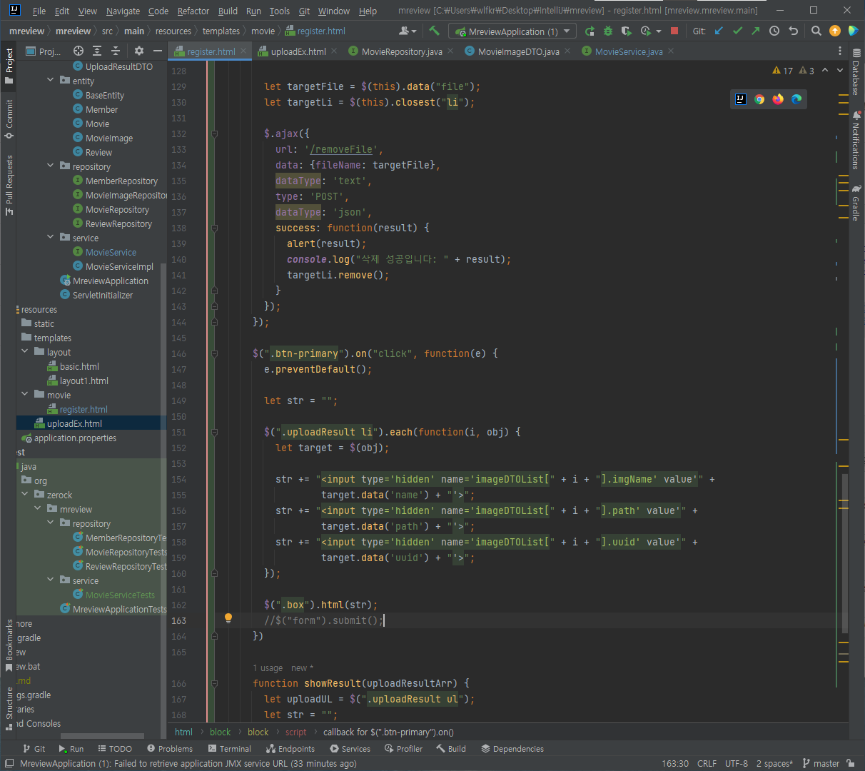Screen dimensions: 865x771
Task: Change the UTF-8 file encoding in status bar
Action: (737, 763)
